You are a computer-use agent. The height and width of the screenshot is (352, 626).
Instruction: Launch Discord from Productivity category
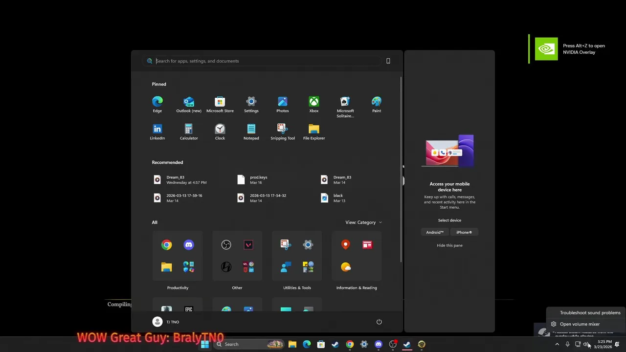tap(189, 244)
